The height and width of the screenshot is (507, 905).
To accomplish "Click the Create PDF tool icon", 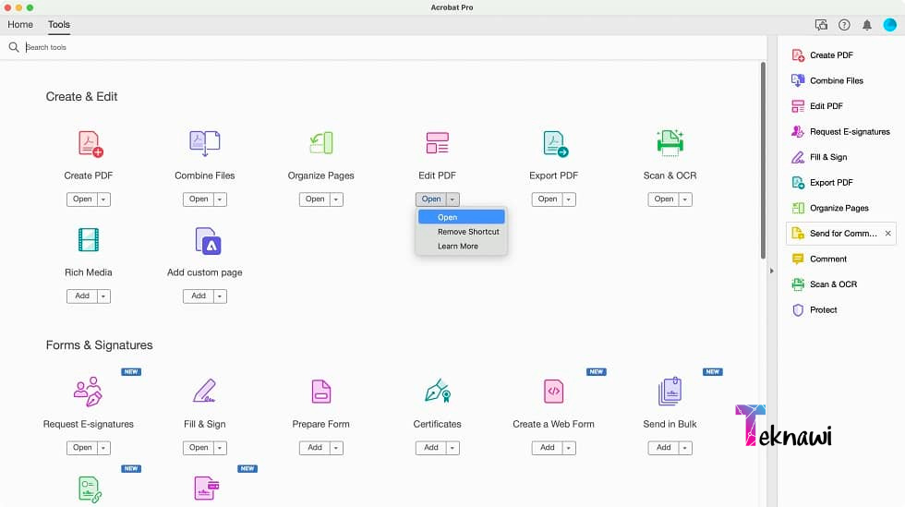I will (90, 144).
